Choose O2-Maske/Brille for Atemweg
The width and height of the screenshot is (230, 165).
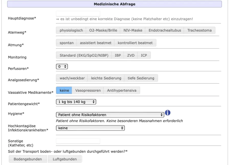coord(103,30)
